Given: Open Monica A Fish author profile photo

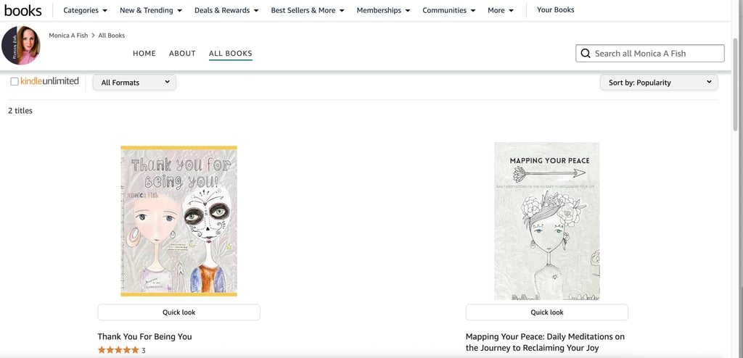Looking at the screenshot, I should point(21,46).
